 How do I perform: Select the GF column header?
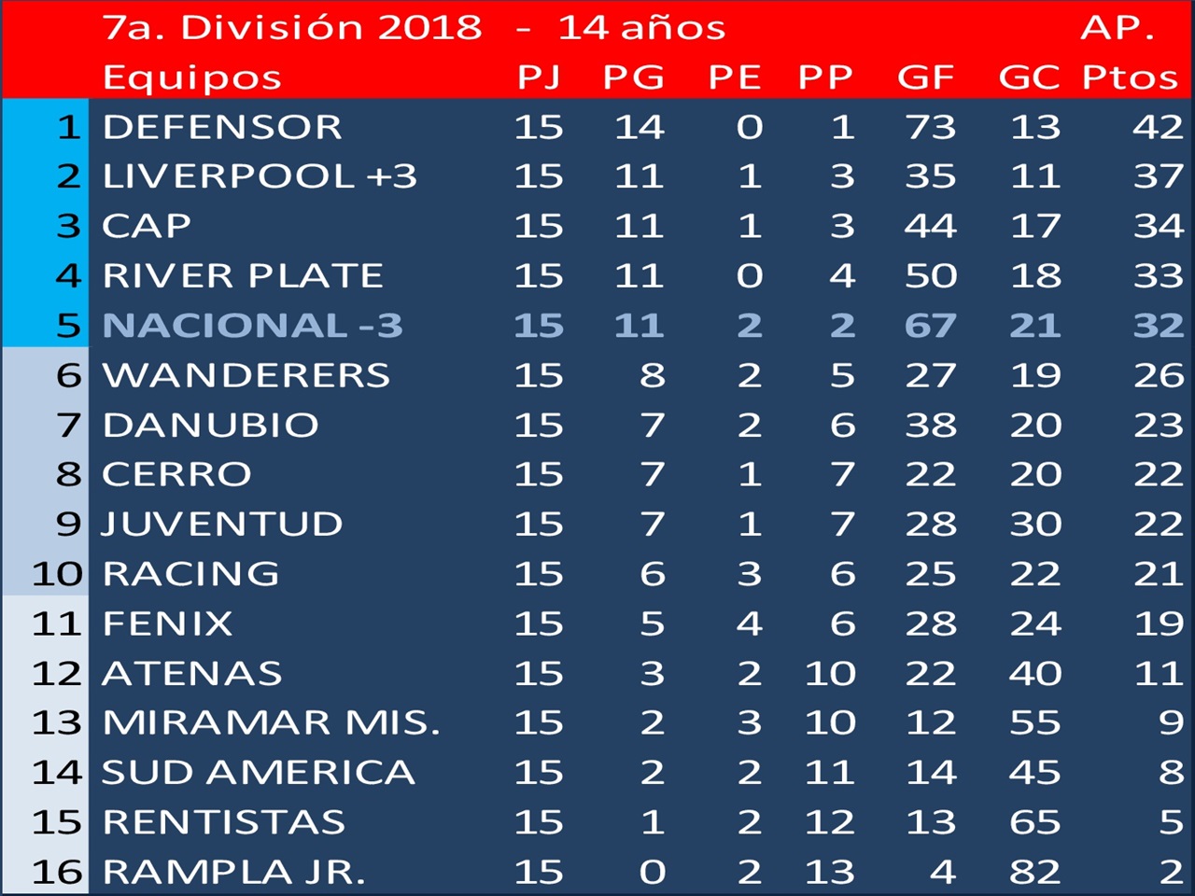[925, 77]
